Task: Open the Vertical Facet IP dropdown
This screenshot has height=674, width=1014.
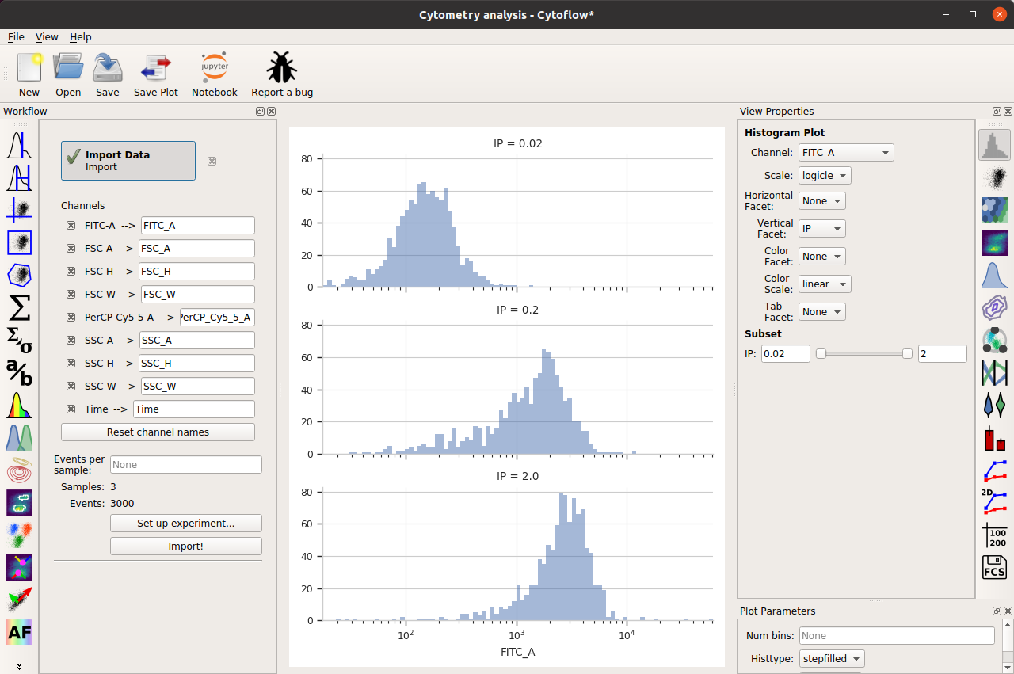Action: coord(821,228)
